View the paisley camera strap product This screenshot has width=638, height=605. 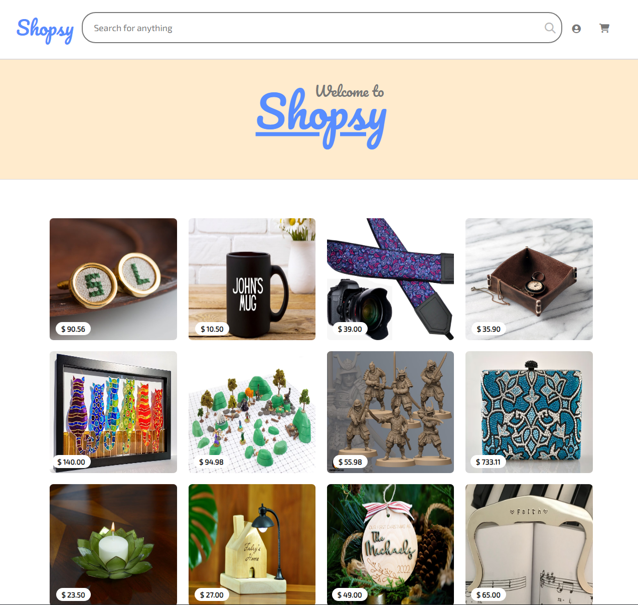[390, 279]
